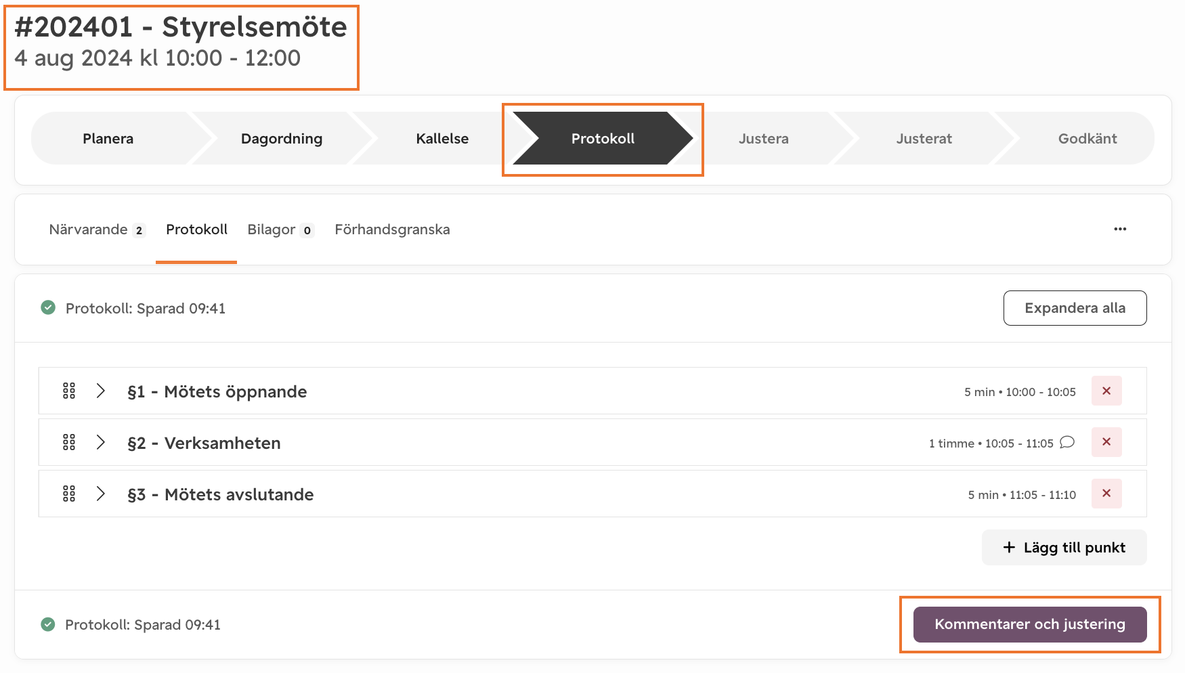Screen dimensions: 1185x673
Task: Click the time text 5 min • 11:05 - 11:10
Action: (x=1022, y=495)
